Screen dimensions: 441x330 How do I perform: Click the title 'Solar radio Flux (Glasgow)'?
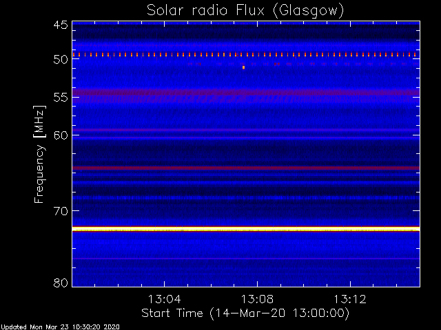245,11
